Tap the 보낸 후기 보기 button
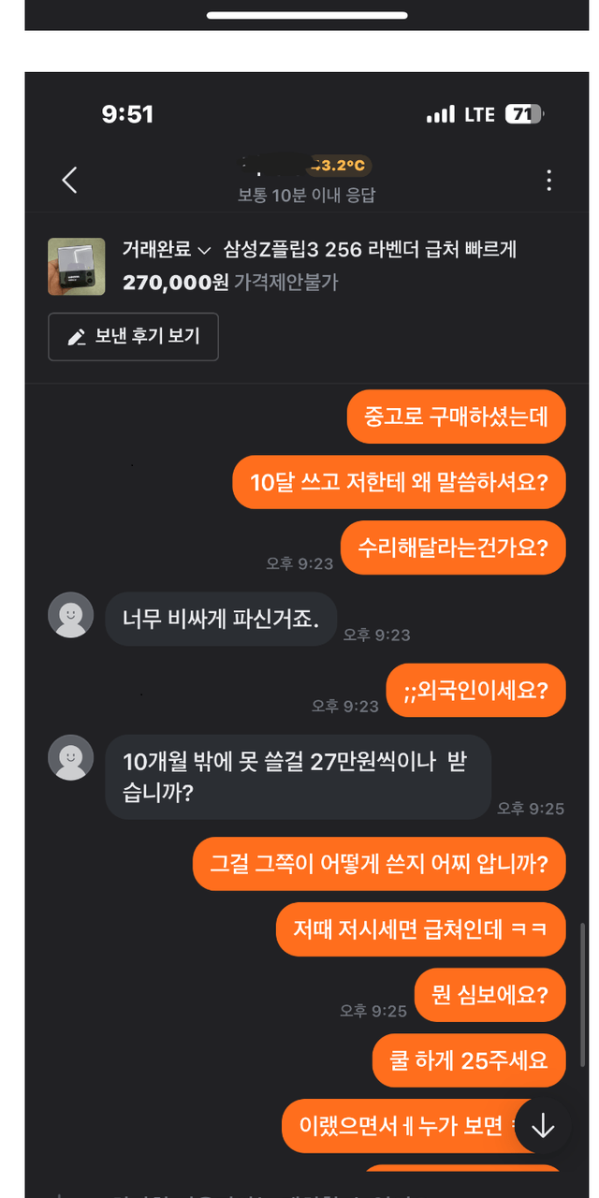The image size is (599, 1198). point(134,337)
